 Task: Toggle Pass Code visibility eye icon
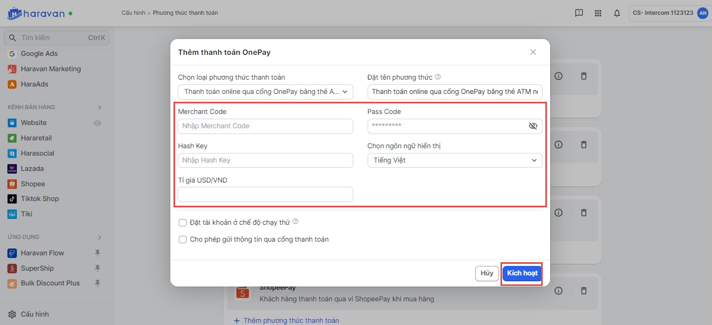tap(533, 126)
